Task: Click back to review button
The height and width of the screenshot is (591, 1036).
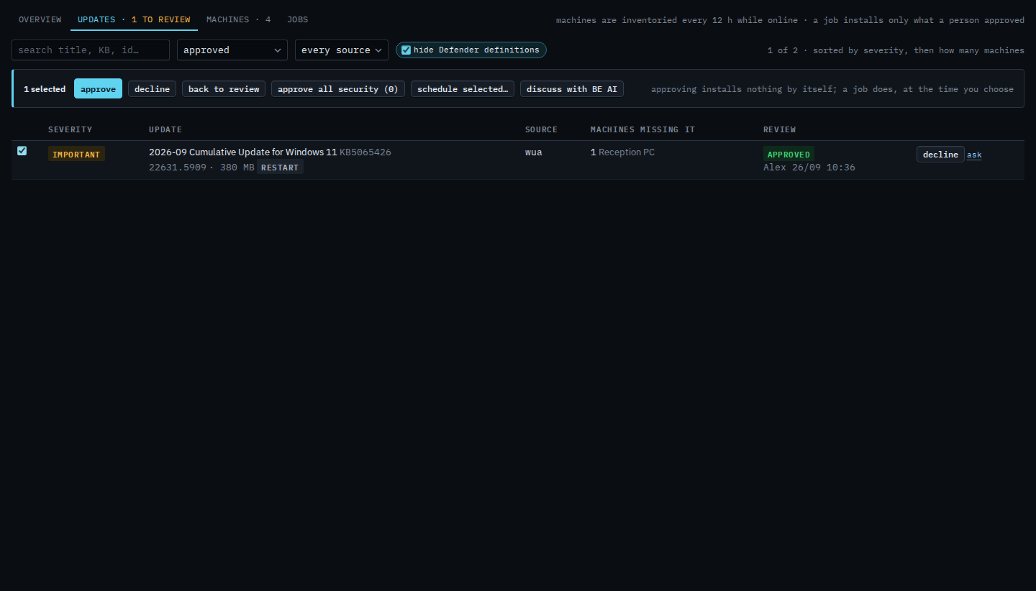Action: [224, 88]
